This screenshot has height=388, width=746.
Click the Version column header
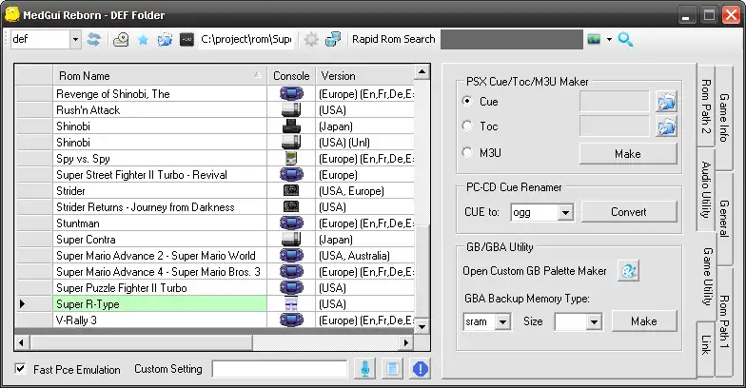click(x=365, y=76)
